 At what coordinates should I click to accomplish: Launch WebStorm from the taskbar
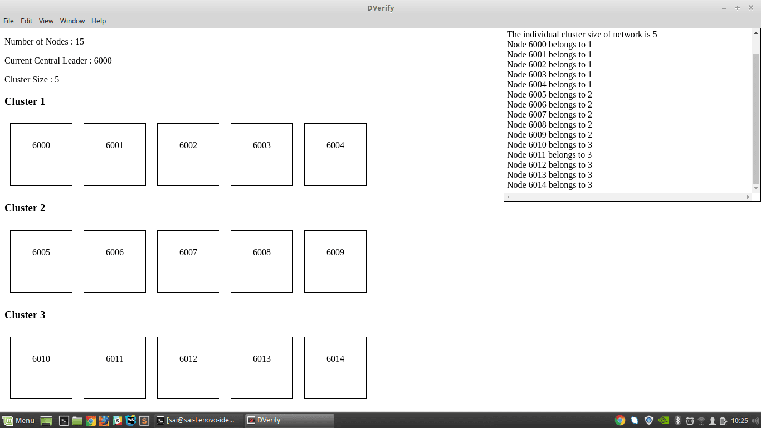(x=131, y=421)
